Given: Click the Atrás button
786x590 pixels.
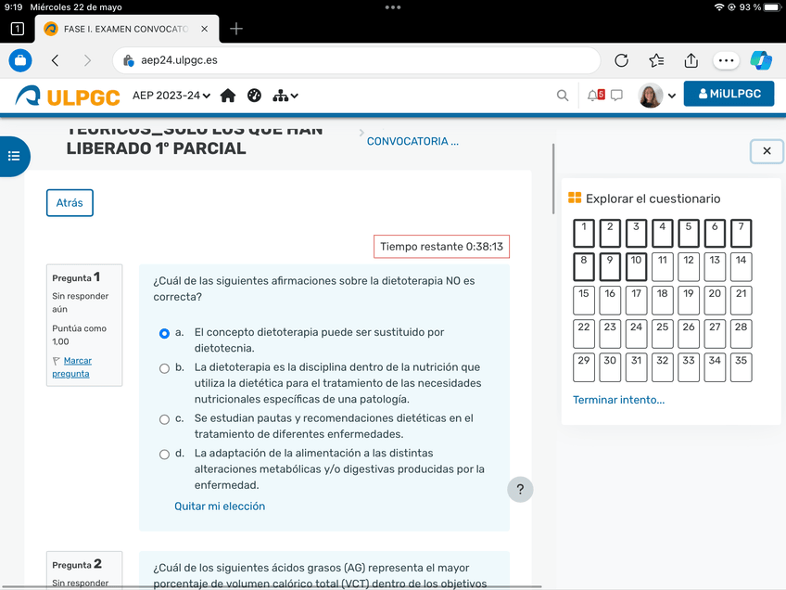Looking at the screenshot, I should tap(70, 202).
